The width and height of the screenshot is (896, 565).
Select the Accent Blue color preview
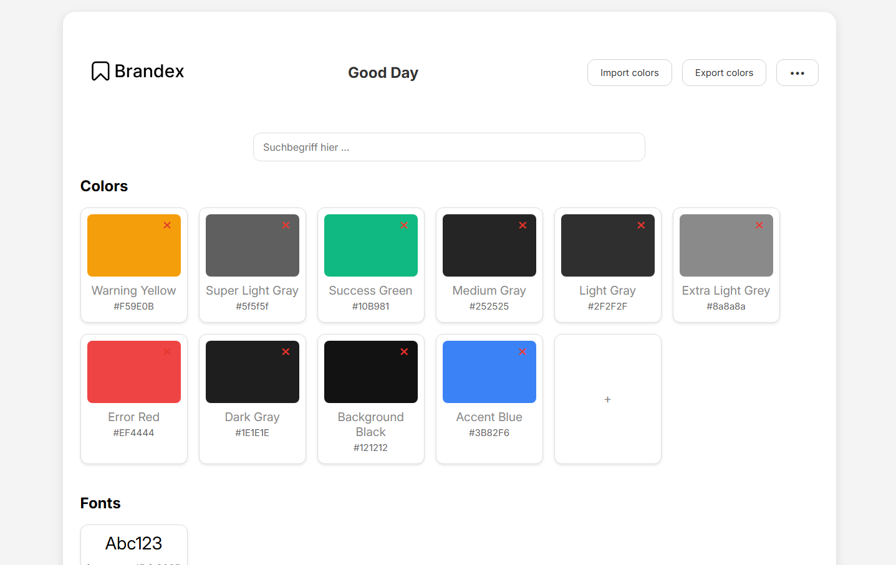(489, 372)
